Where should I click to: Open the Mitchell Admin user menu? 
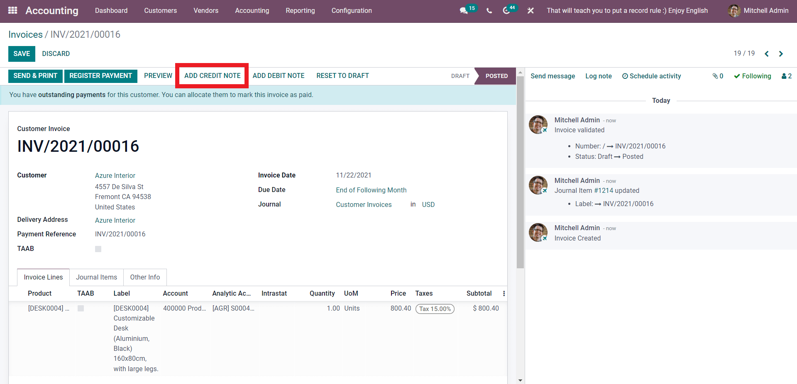[758, 11]
